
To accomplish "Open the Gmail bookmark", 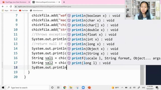I will (x=14, y=10).
